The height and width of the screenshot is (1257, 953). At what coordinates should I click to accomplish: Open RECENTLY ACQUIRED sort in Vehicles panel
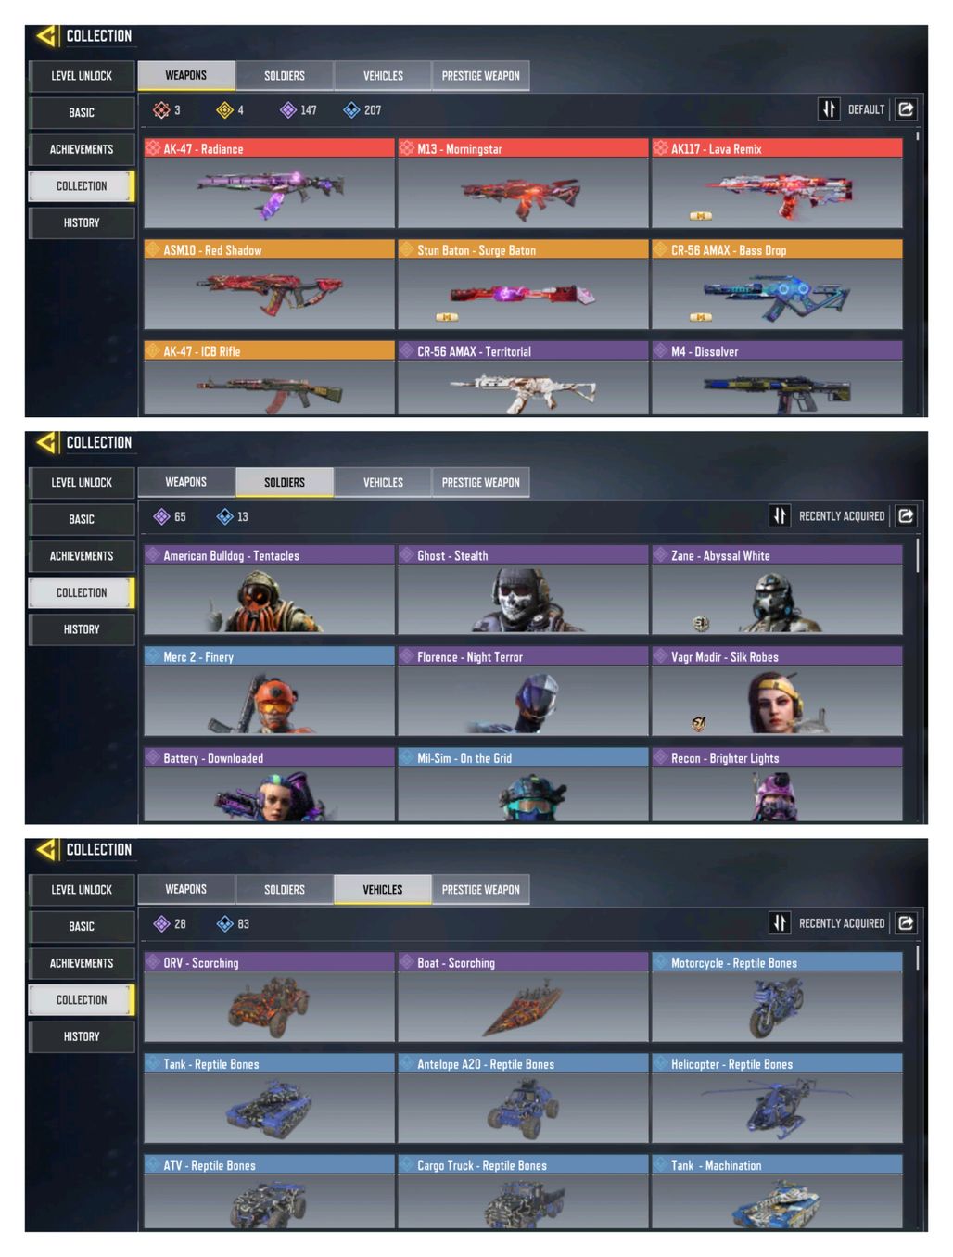tap(842, 923)
